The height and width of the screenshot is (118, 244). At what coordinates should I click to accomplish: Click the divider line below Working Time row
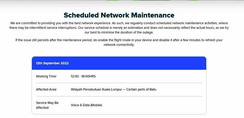tap(119, 83)
